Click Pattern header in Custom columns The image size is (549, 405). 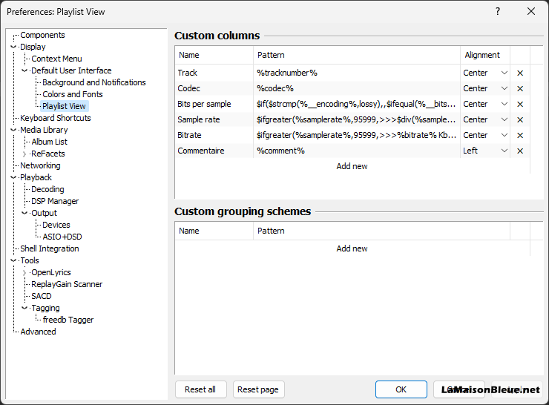[x=356, y=55]
